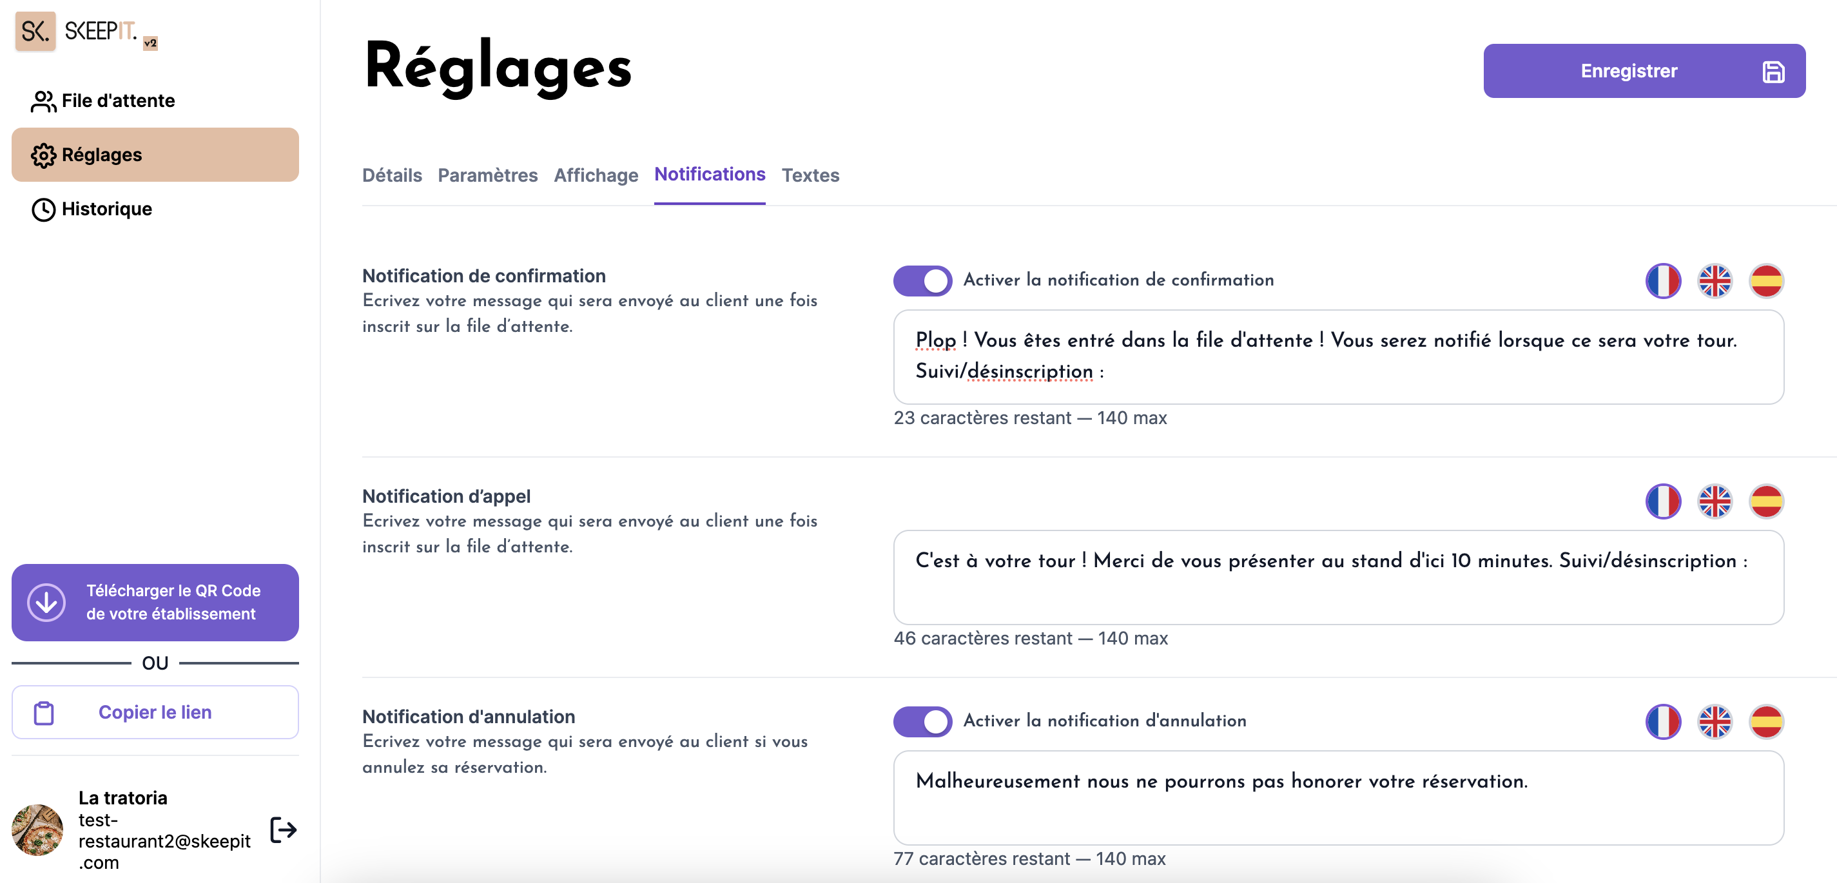Open the Paramètres settings section
The height and width of the screenshot is (883, 1837).
tap(487, 176)
